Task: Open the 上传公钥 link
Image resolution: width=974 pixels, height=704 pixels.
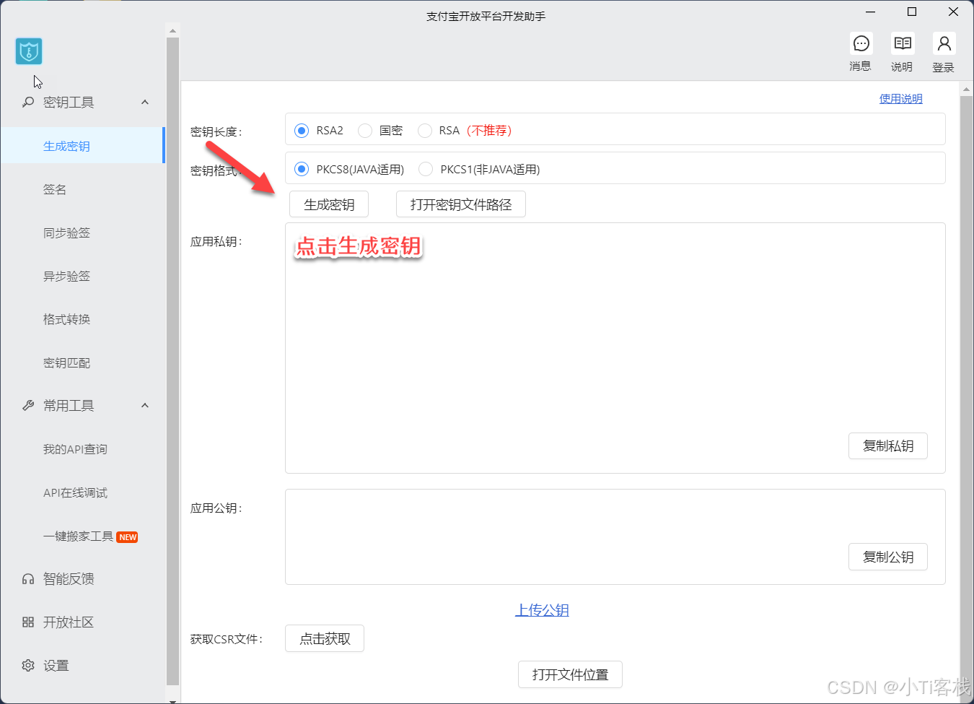Action: [x=542, y=610]
